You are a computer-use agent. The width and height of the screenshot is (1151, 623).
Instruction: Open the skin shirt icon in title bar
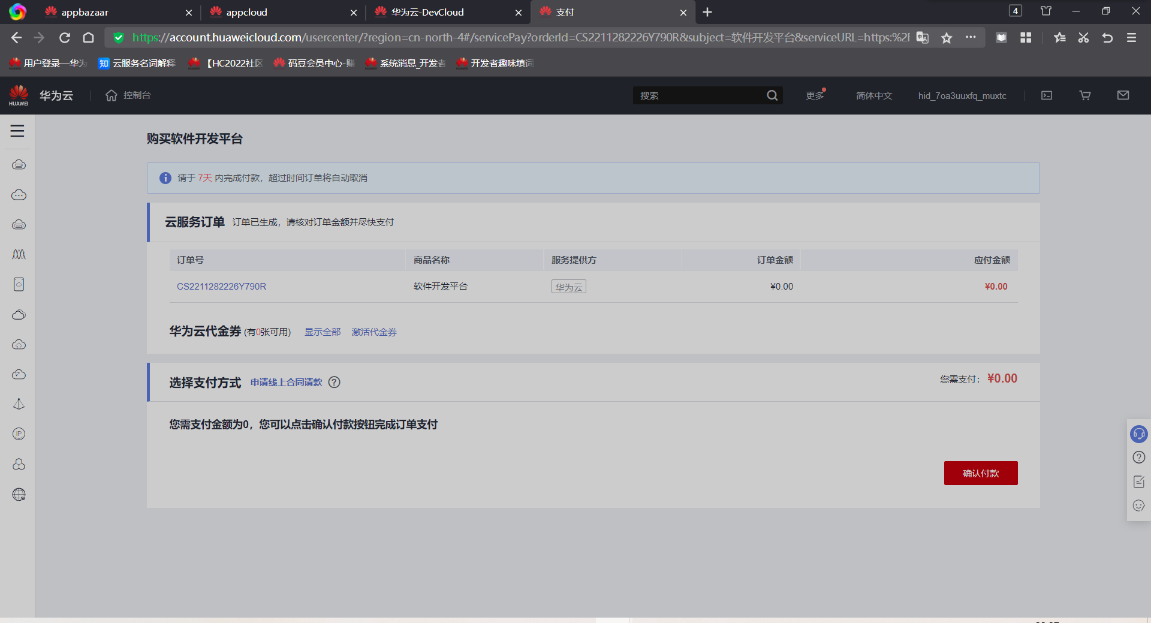[x=1046, y=11]
